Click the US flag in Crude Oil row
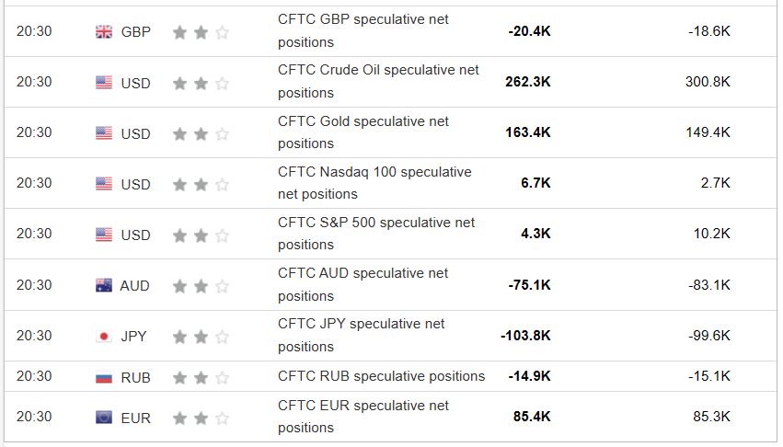The height and width of the screenshot is (447, 783). tap(104, 83)
